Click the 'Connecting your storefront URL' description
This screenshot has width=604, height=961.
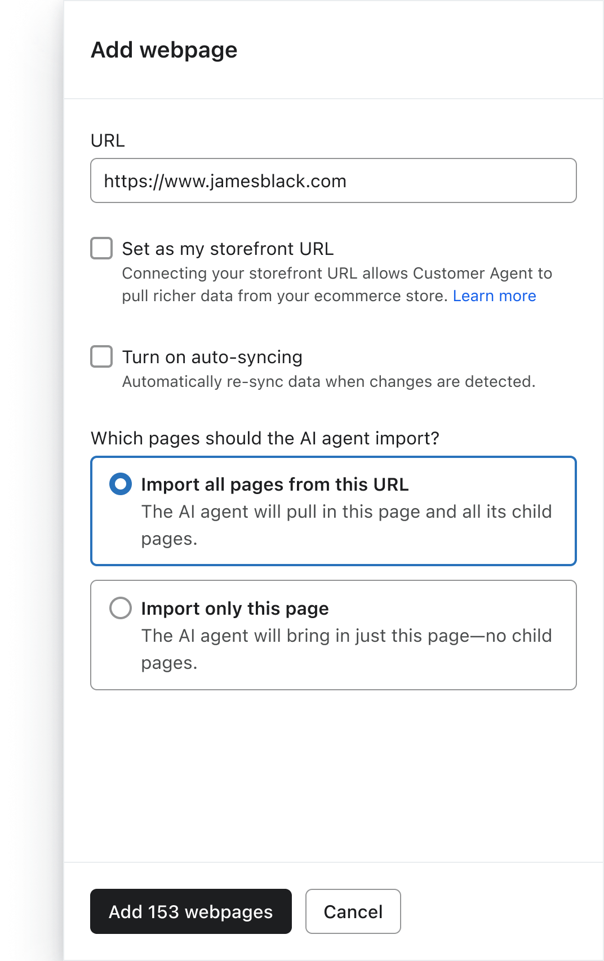pos(336,274)
